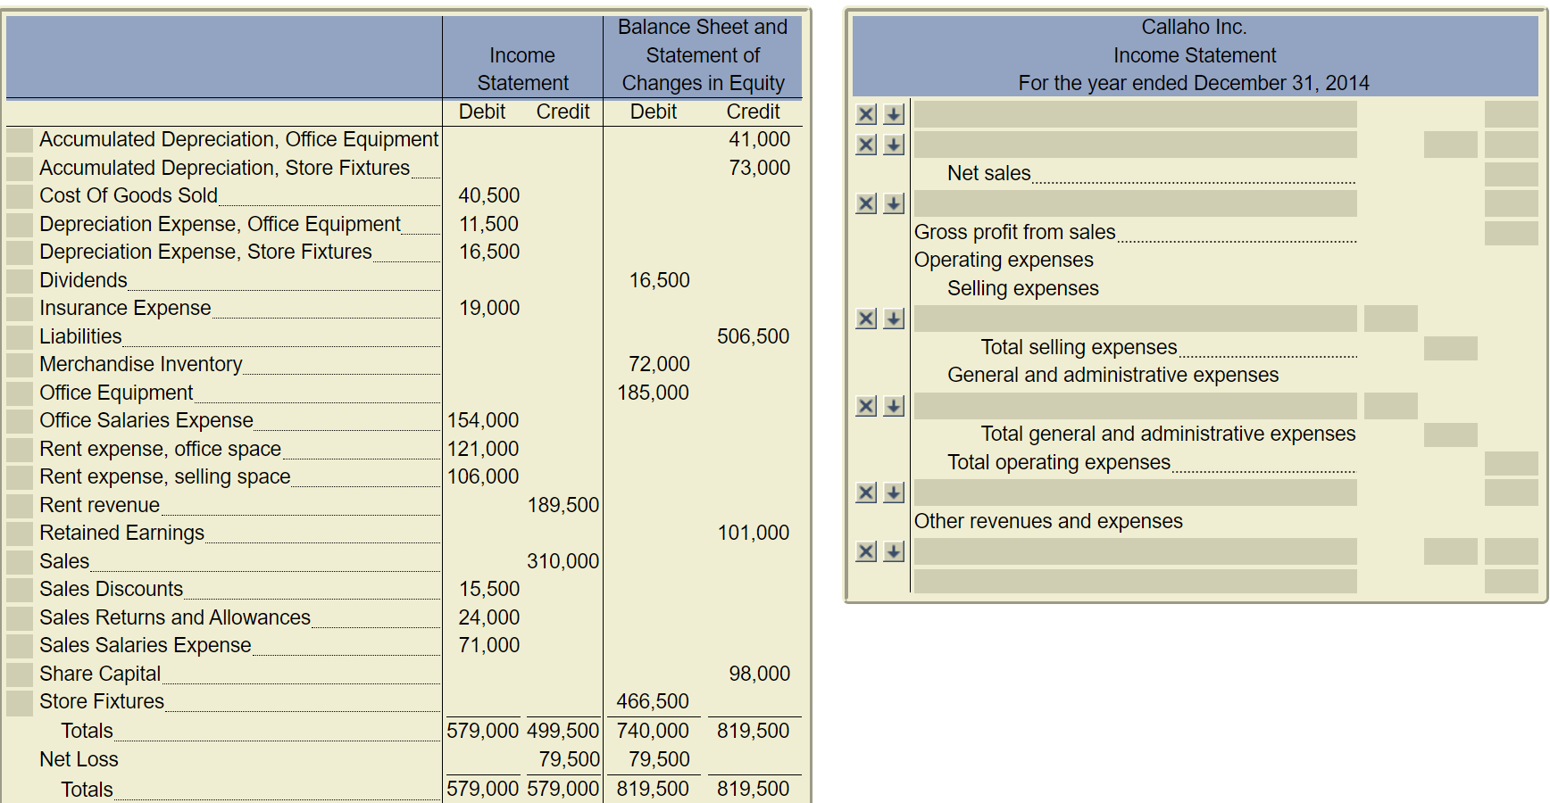Click the down-arrow icon on the second row
Image resolution: width=1550 pixels, height=803 pixels.
tap(892, 144)
